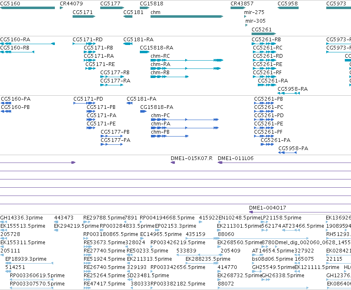Click protein CG5160-PB

coord(15,107)
